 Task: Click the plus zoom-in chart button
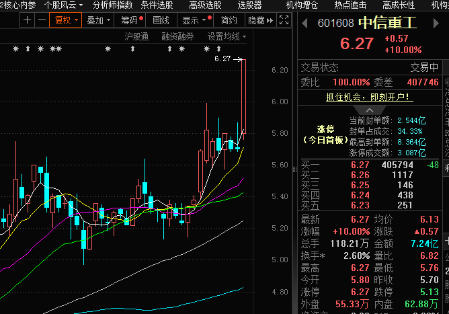tap(27, 20)
